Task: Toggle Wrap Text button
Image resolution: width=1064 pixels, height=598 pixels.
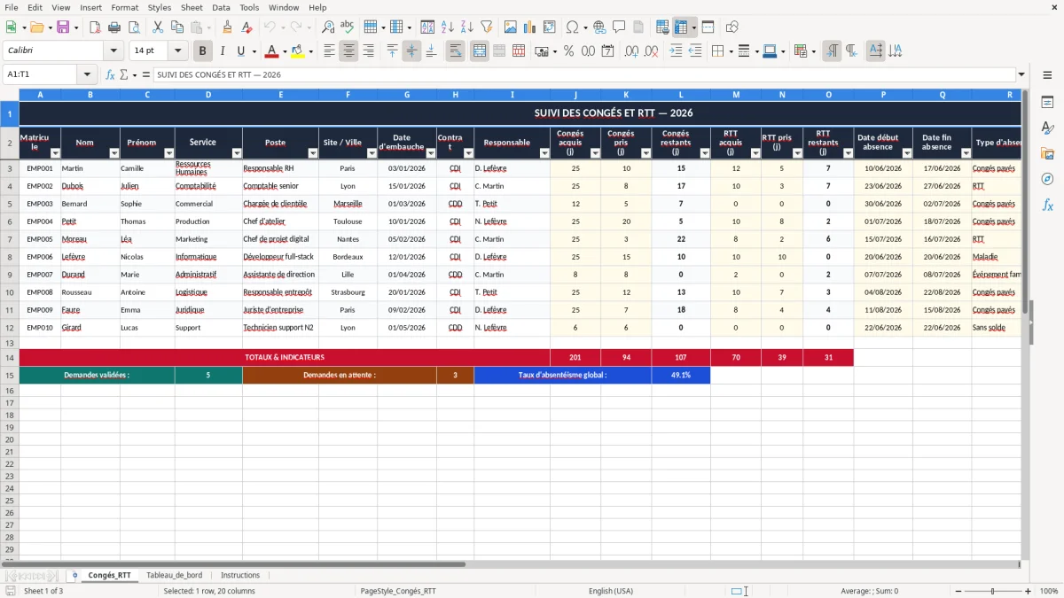Action: click(x=455, y=51)
